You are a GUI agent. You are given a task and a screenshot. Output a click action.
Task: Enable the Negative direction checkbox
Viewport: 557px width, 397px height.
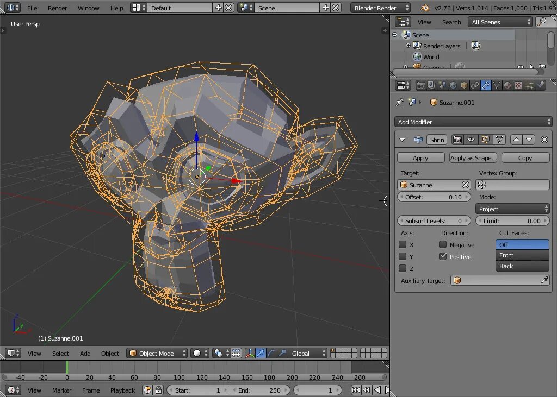(443, 245)
